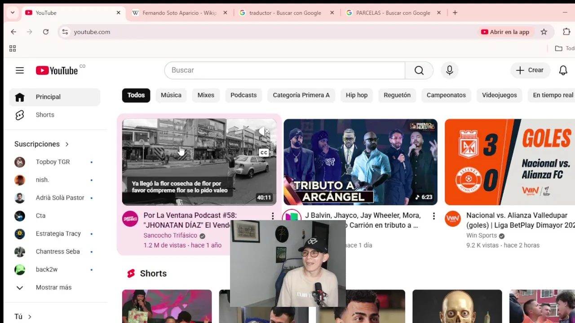
Task: Select the Mixes filter chip
Action: (206, 95)
